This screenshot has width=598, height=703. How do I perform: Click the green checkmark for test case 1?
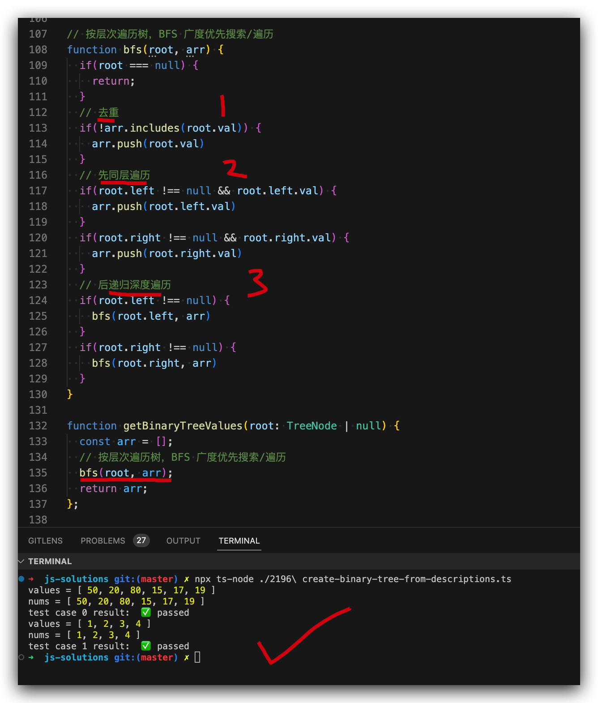point(146,646)
